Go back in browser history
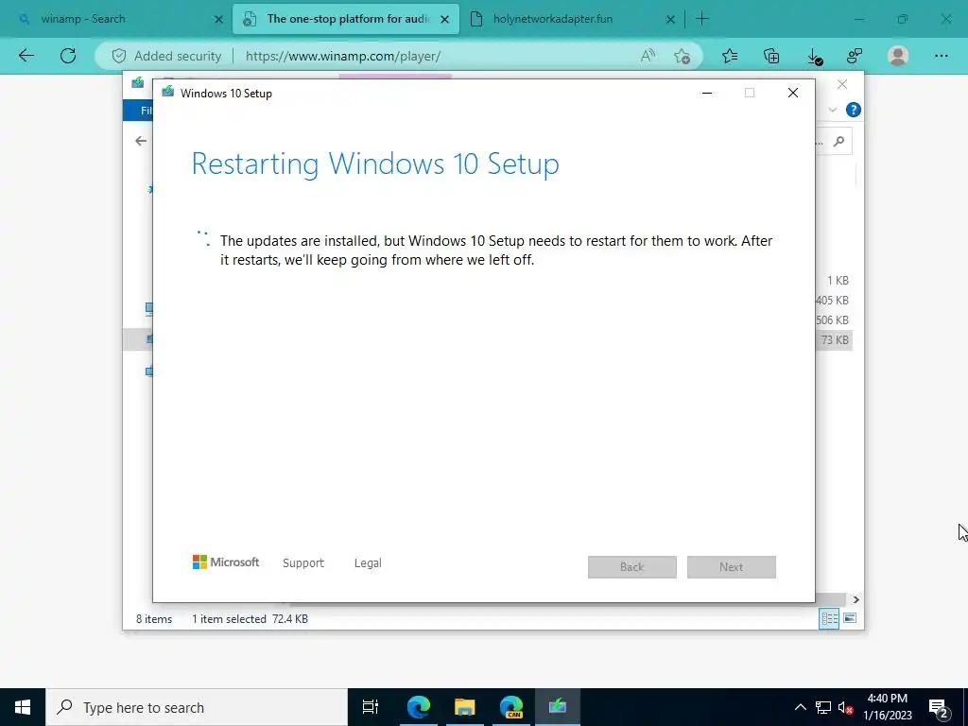This screenshot has width=968, height=726. click(26, 56)
